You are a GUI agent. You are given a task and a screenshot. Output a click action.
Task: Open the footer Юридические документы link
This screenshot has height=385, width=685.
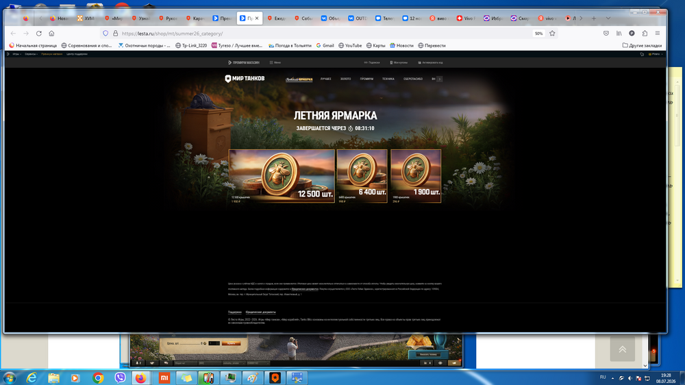pyautogui.click(x=260, y=312)
